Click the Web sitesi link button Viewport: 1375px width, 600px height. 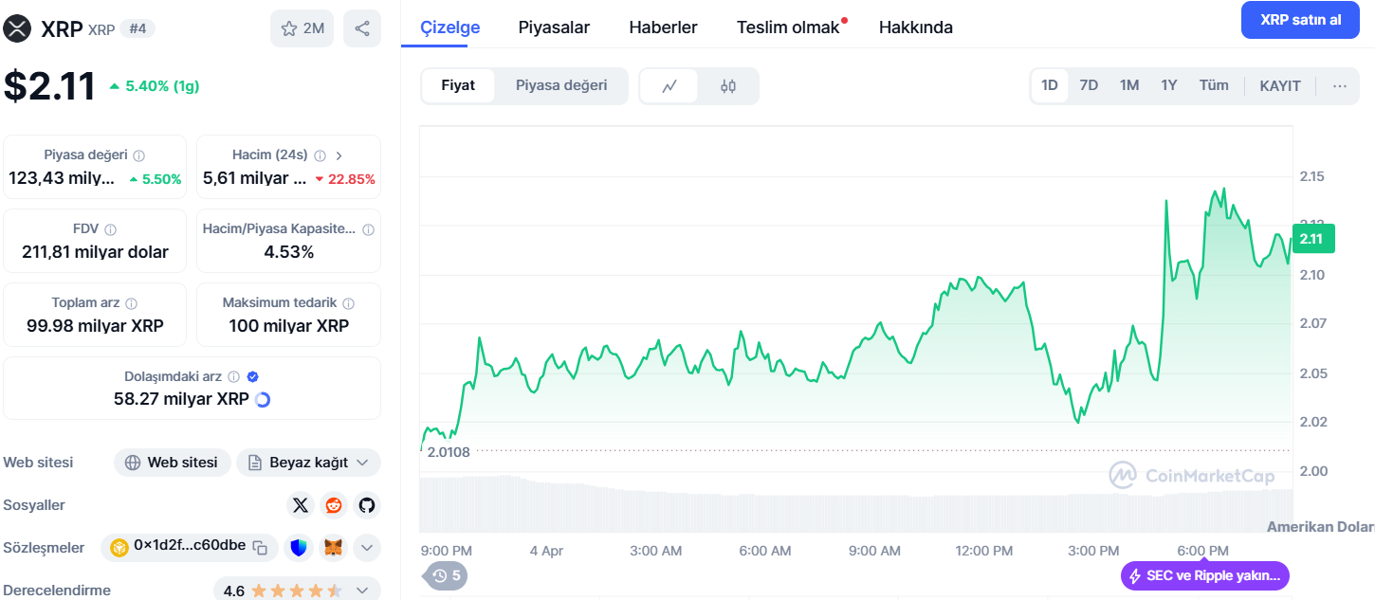point(173,463)
